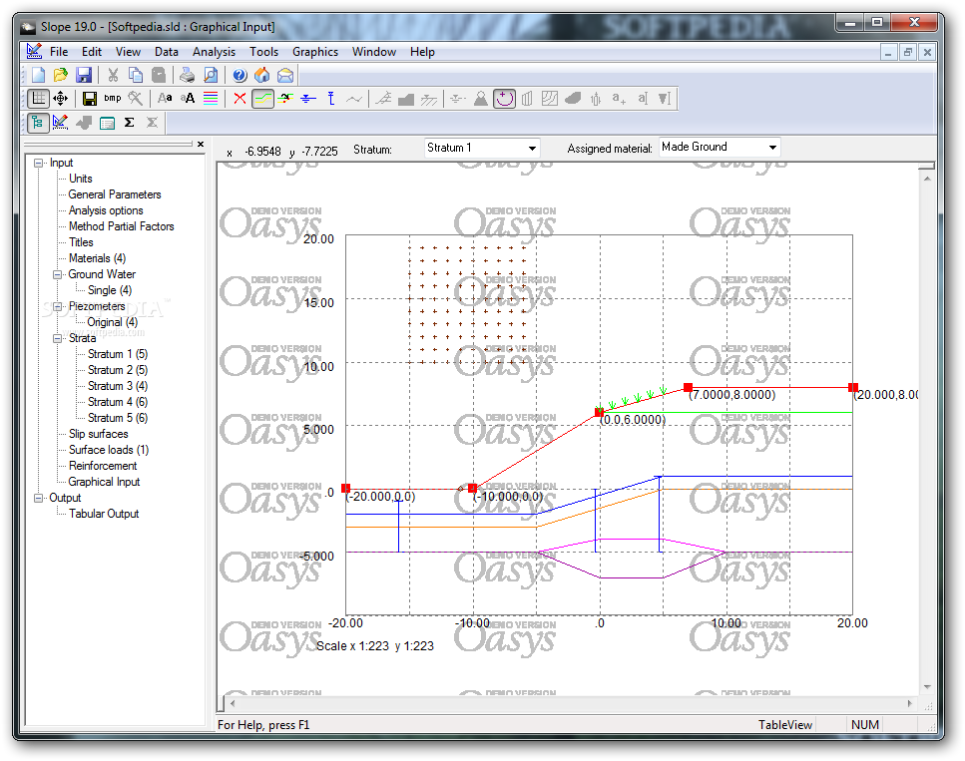The image size is (965, 761).
Task: Click the blue Help question mark icon
Action: tap(240, 75)
